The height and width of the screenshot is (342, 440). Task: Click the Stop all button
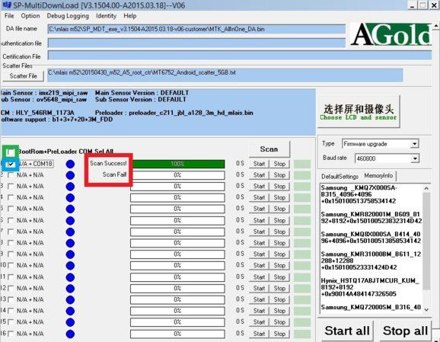click(x=405, y=331)
